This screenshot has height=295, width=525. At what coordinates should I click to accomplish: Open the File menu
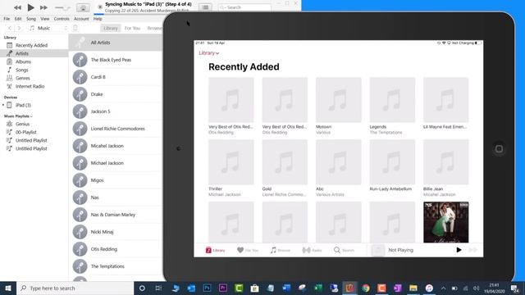click(x=7, y=19)
